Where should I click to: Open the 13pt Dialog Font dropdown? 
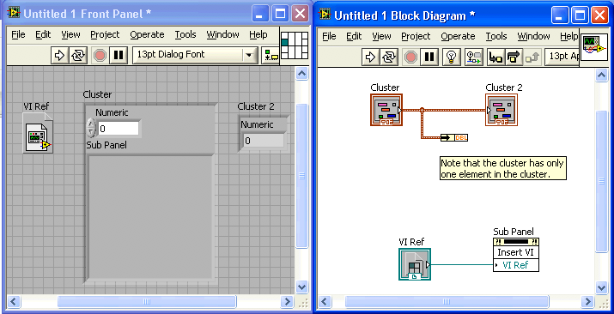(x=195, y=55)
